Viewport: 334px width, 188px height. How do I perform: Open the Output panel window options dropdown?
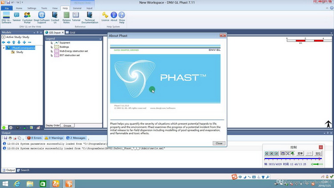tap(324, 133)
